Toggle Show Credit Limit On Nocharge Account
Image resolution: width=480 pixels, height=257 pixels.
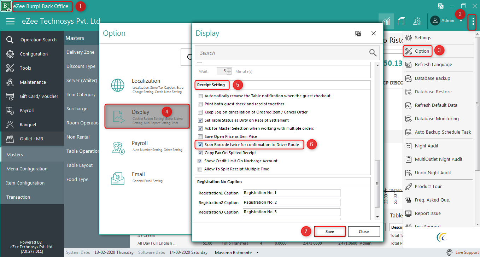200,161
